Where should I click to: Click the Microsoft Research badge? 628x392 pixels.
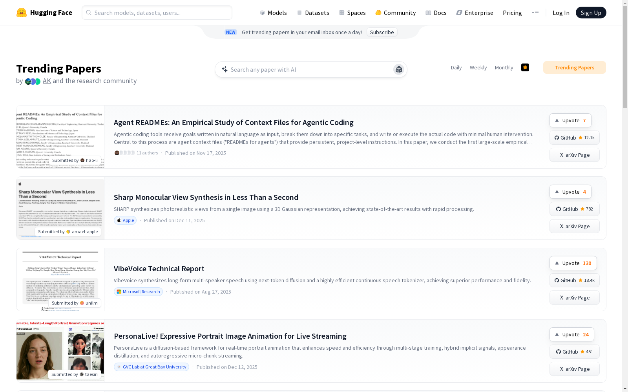point(138,292)
